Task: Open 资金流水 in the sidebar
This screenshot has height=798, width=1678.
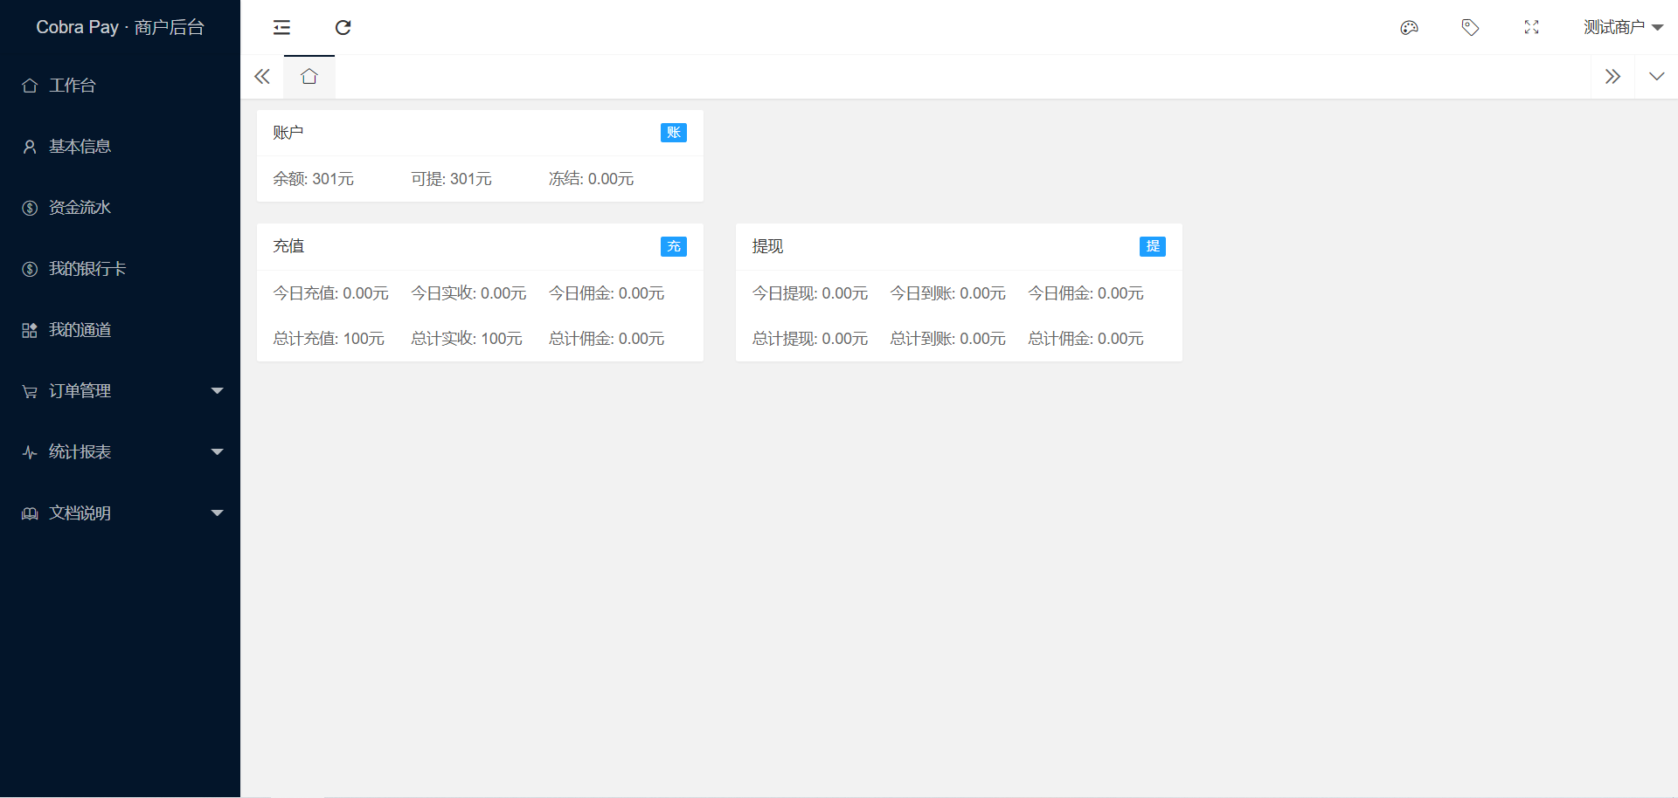Action: tap(80, 208)
